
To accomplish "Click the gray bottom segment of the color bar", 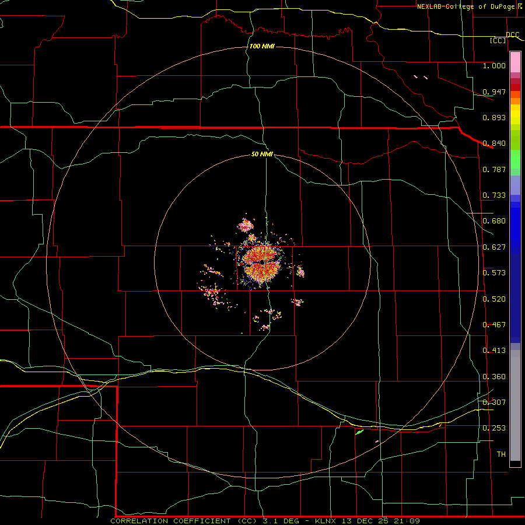I will (515, 405).
